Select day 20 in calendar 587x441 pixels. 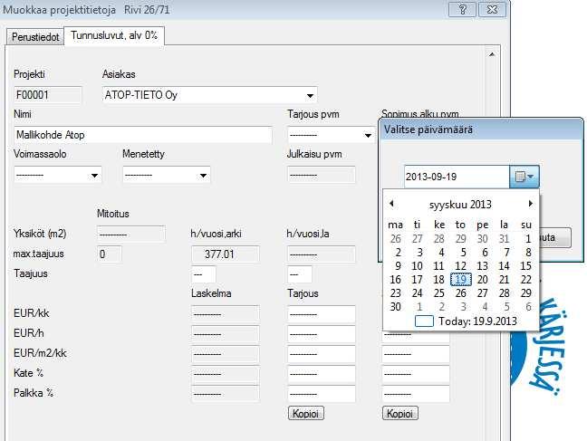click(x=483, y=280)
